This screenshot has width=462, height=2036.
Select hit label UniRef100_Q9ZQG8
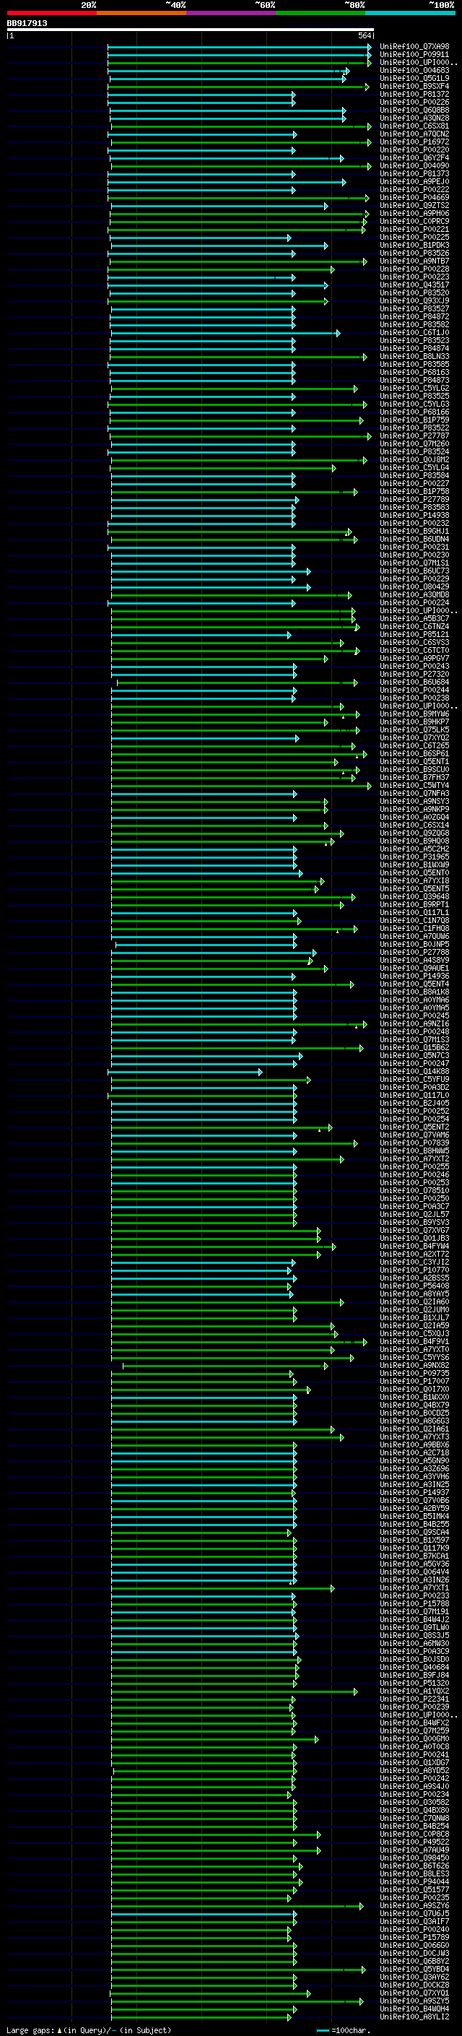[x=414, y=833]
